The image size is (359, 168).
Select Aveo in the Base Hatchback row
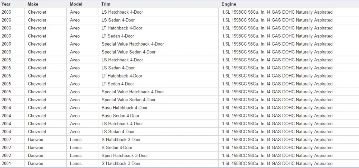click(75, 108)
